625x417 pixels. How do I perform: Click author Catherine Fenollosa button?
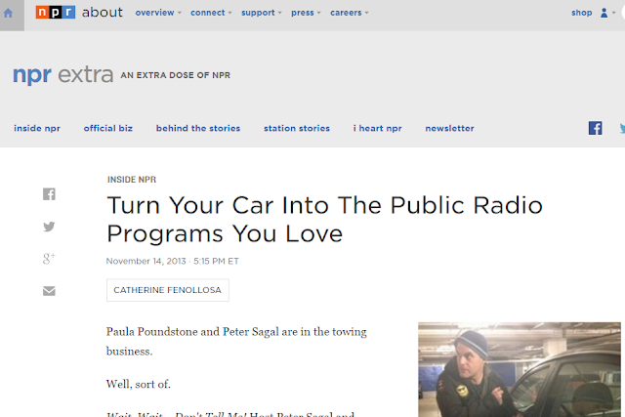coord(167,290)
